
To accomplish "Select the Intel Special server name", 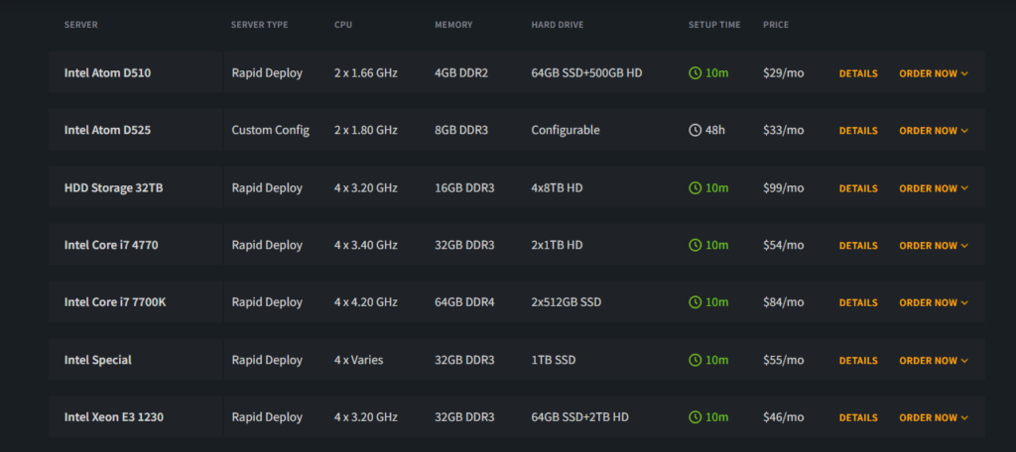I will coord(98,360).
